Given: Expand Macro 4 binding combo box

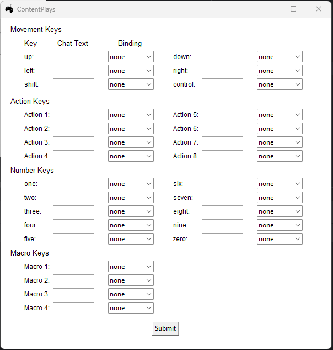Looking at the screenshot, I should tap(131, 308).
